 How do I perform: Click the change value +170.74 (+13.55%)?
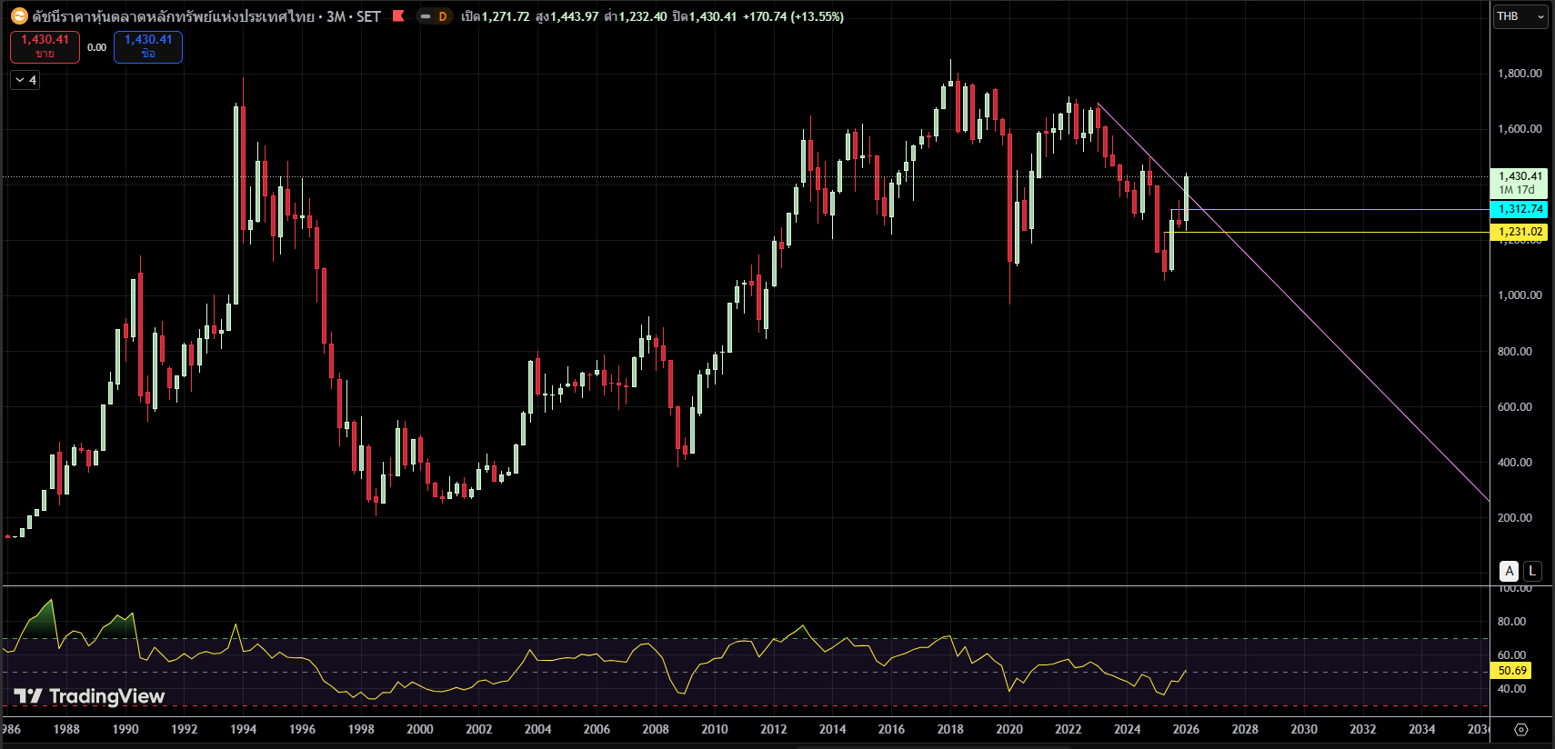tap(793, 16)
